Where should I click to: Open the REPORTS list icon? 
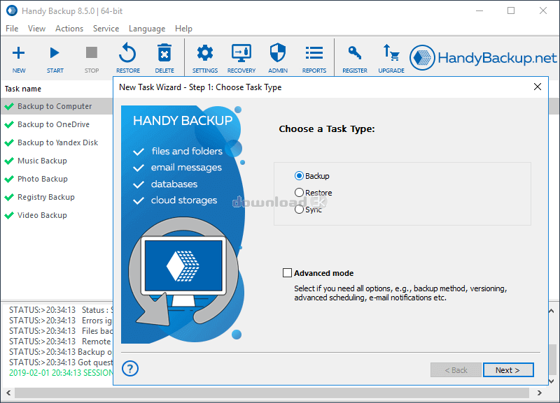[x=314, y=53]
